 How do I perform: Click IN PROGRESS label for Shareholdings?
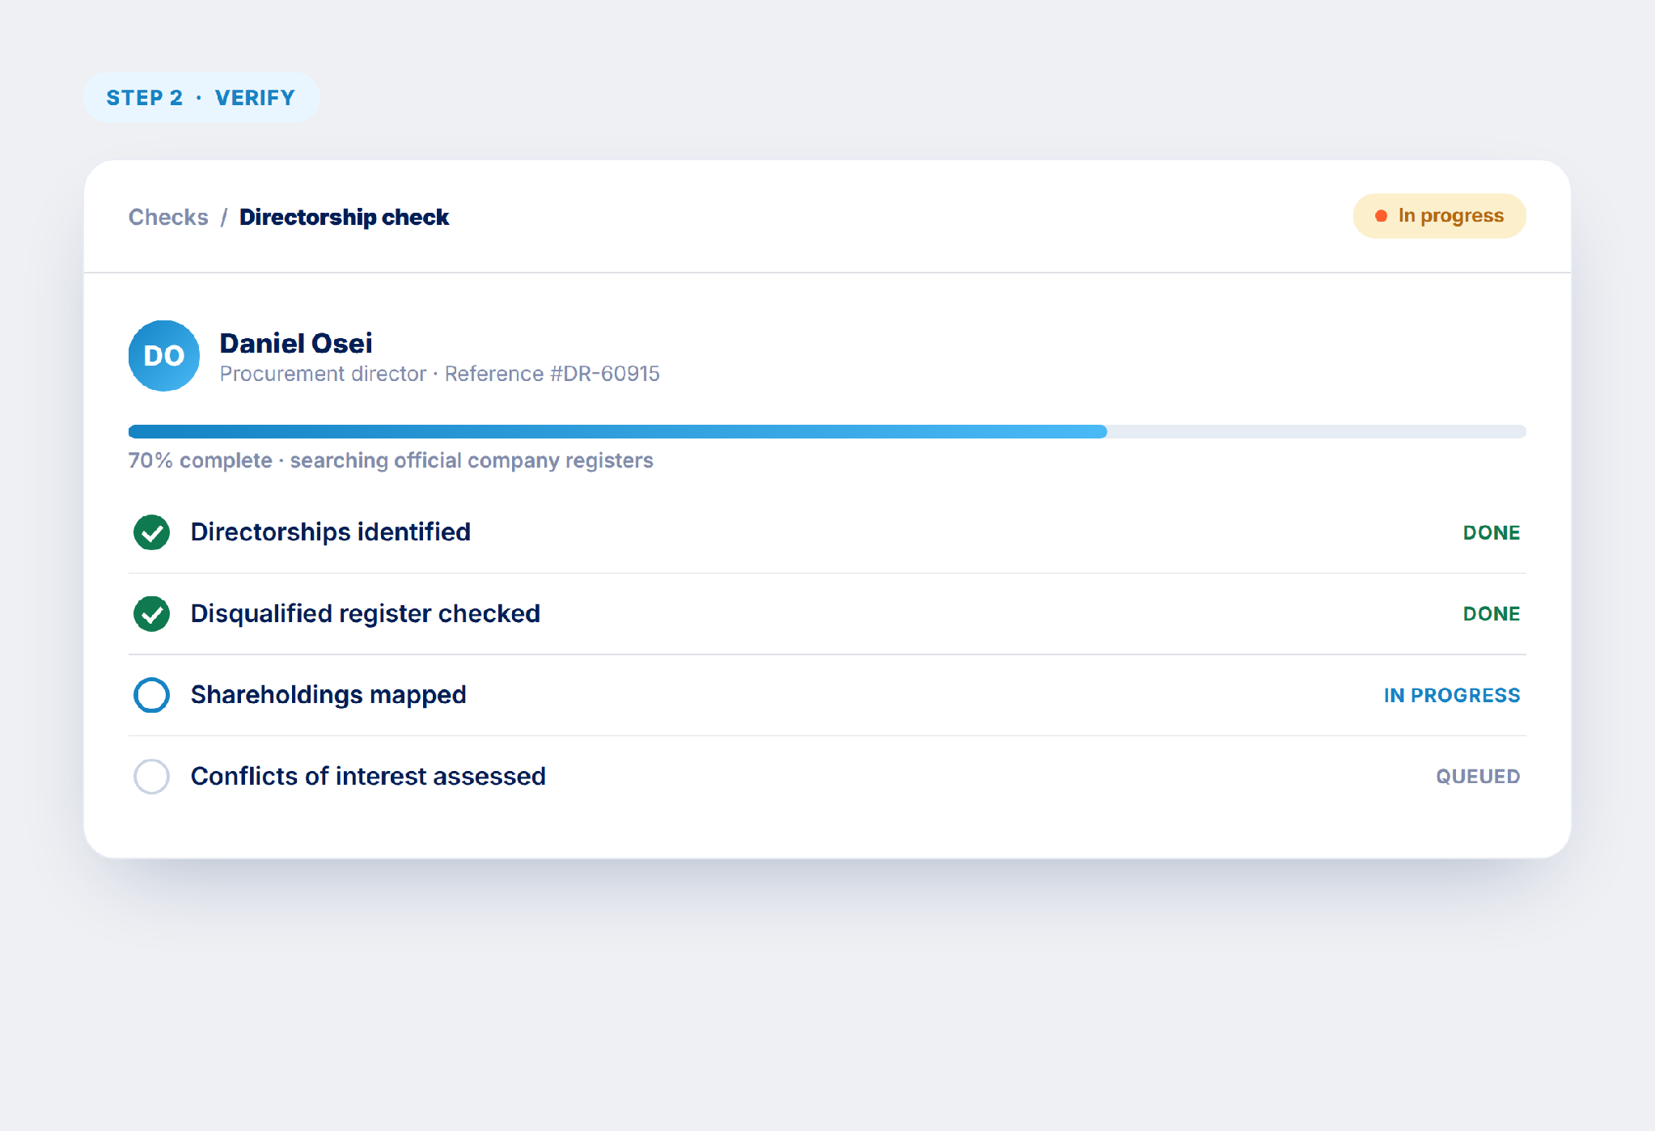(x=1452, y=696)
